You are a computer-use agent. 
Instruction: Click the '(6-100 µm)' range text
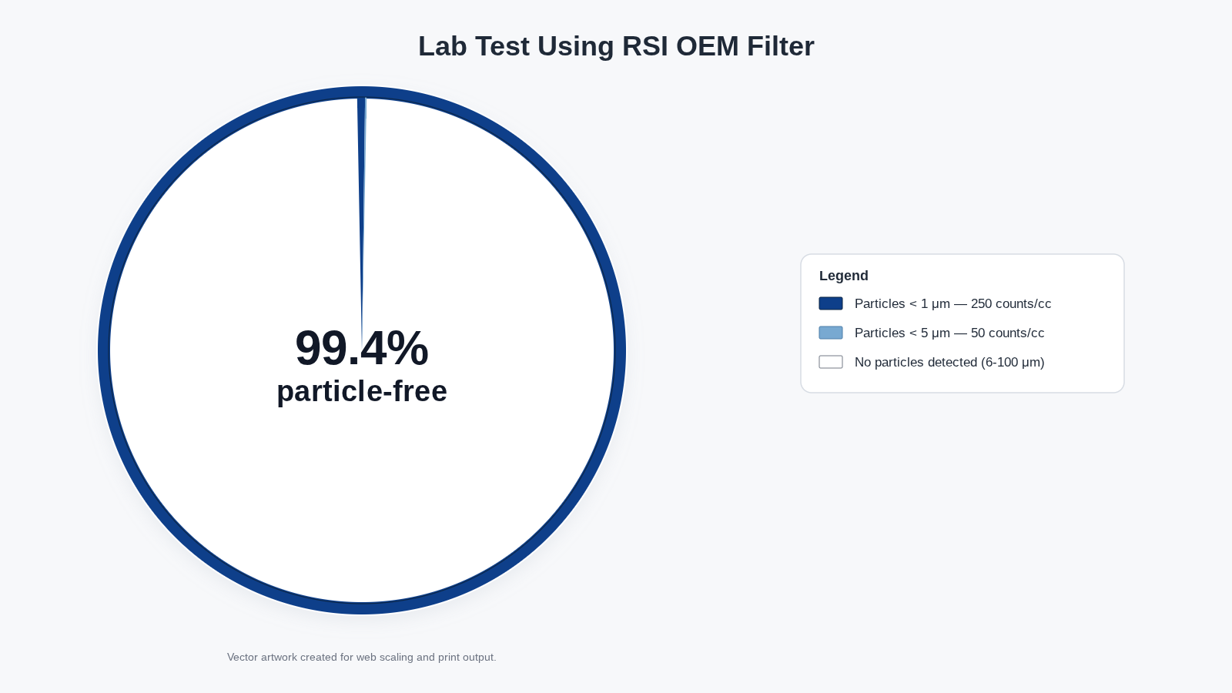tap(1013, 362)
